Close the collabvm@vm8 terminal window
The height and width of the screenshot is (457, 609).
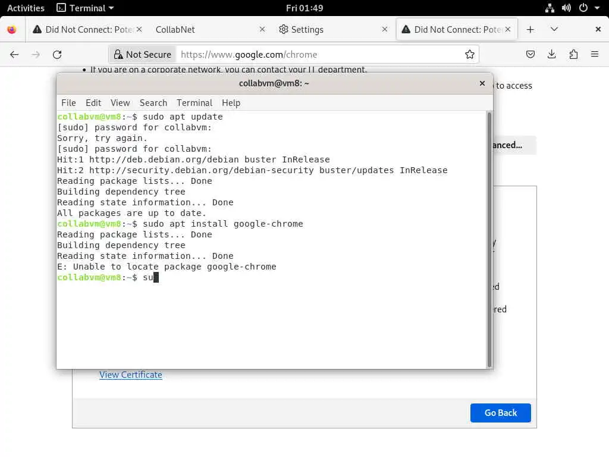pyautogui.click(x=482, y=83)
